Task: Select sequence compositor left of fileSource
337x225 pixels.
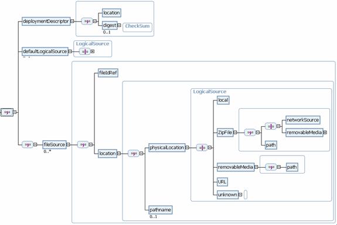Action: point(28,145)
